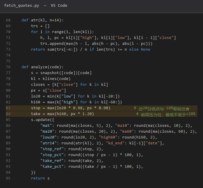203x188 pixels.
Task: Click the 'lo20 = min(' line
Action: point(75,96)
